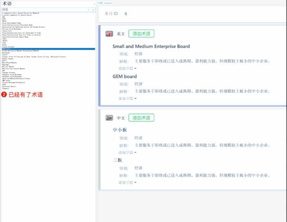Add a term in the 中文 section
287x222 pixels.
coord(141,118)
